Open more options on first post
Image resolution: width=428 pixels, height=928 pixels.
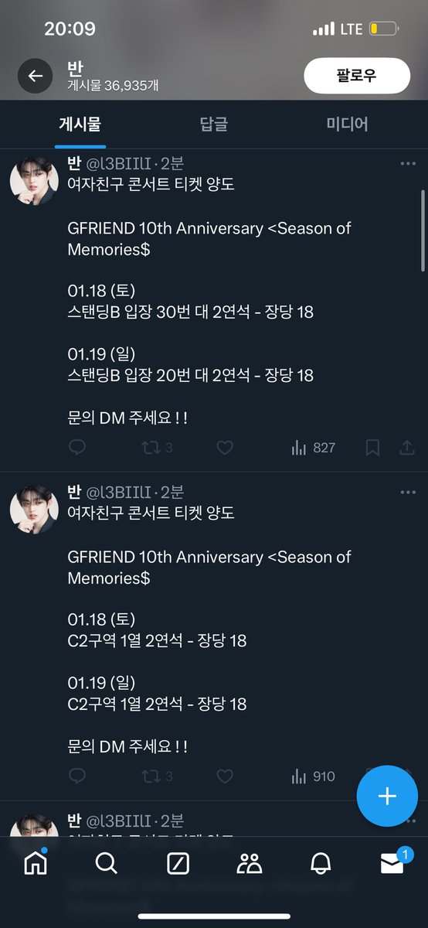408,163
